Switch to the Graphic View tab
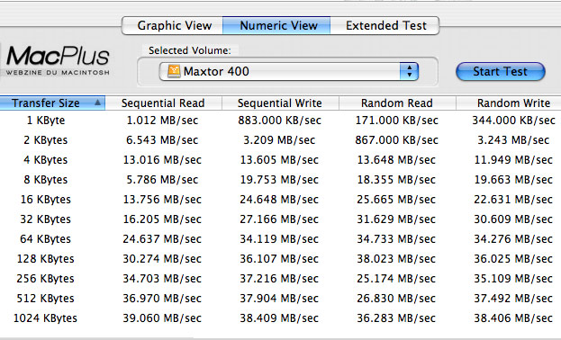 pyautogui.click(x=173, y=26)
